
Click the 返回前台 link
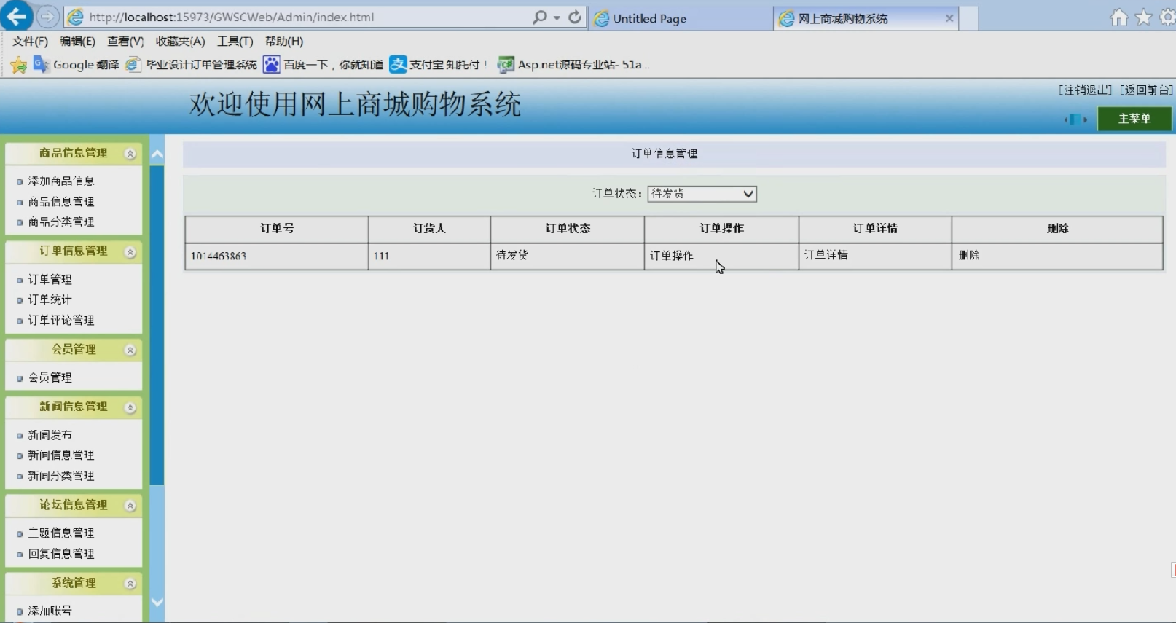point(1146,90)
